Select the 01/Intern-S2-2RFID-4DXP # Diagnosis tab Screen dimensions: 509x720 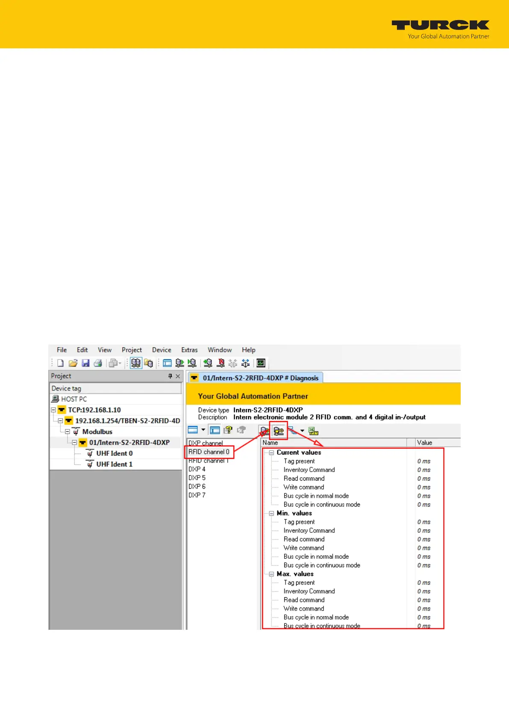256,378
